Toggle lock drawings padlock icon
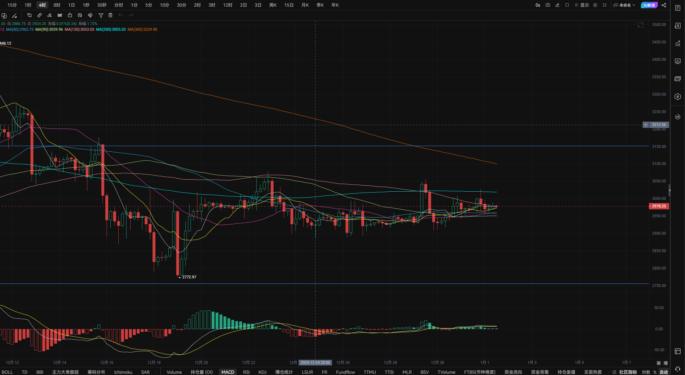The width and height of the screenshot is (685, 375). click(70, 15)
